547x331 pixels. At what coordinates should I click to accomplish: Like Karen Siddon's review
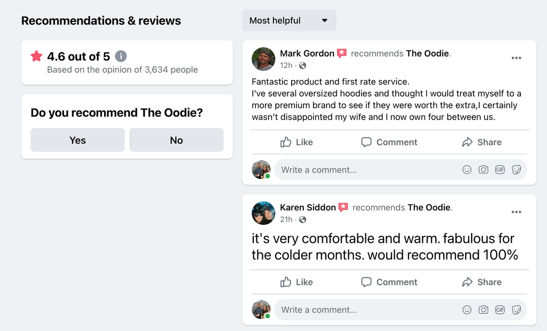[x=296, y=282]
